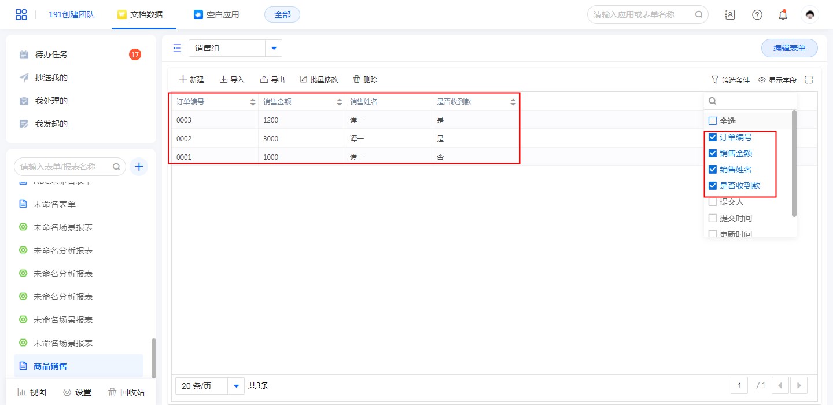Check the 全选 checkbox

coord(713,121)
